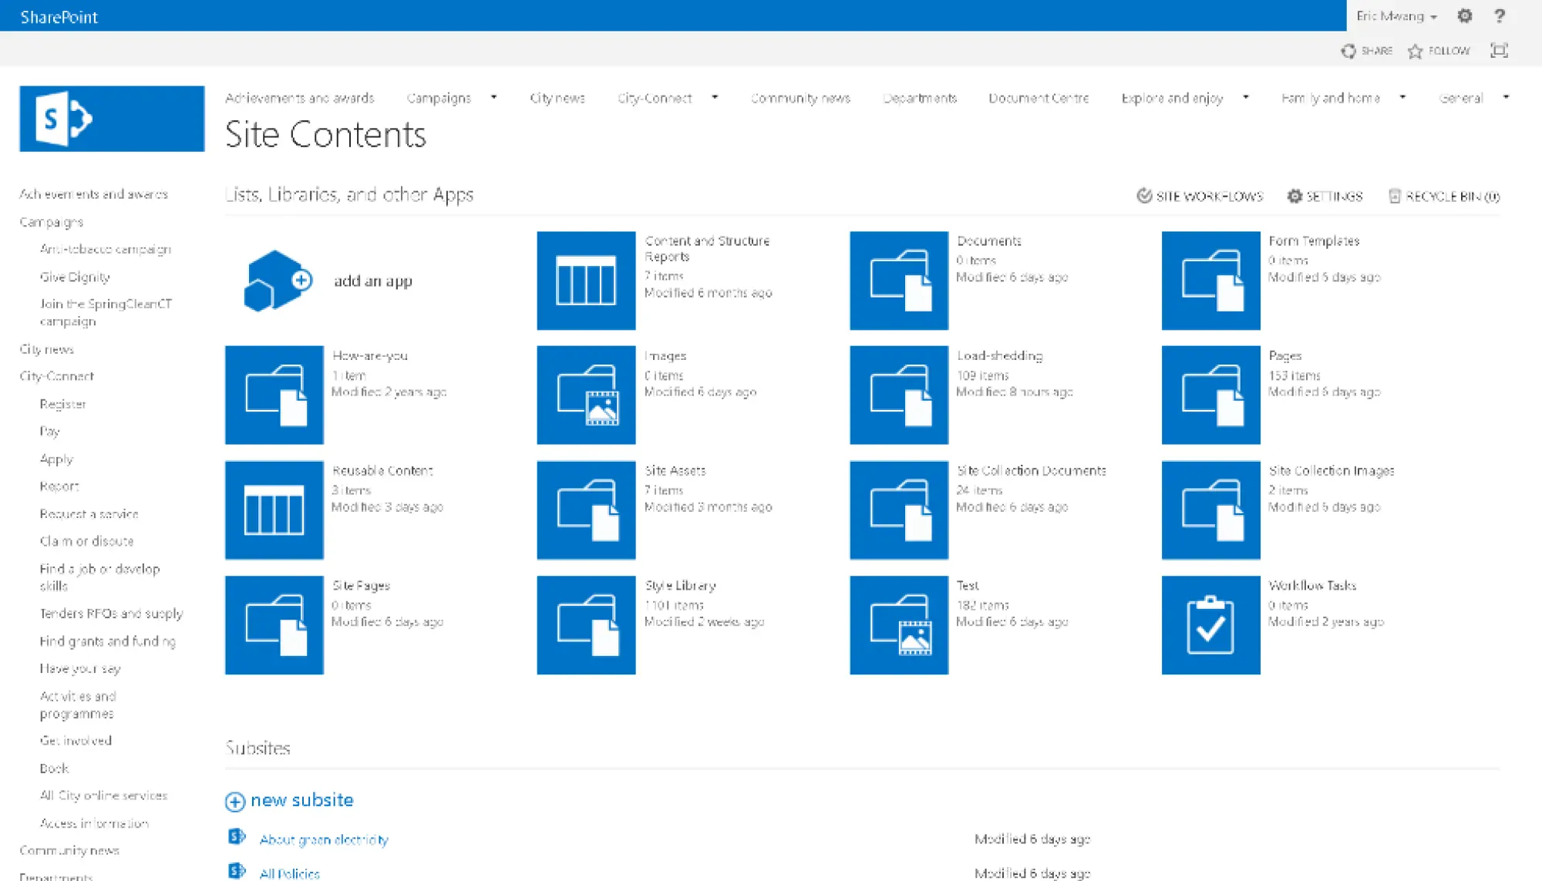Open the Images library tile icon
This screenshot has width=1542, height=881.
pos(586,395)
